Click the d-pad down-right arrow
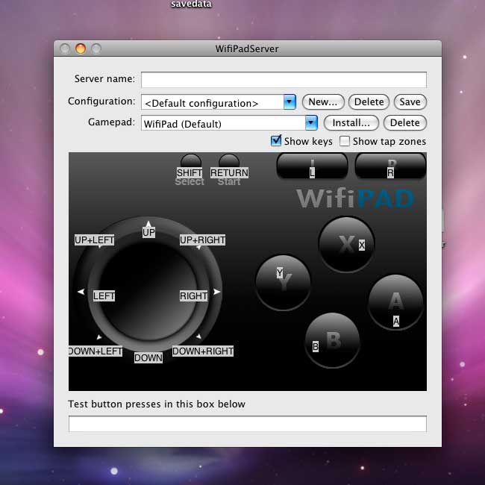Image resolution: width=485 pixels, height=485 pixels. pos(198,337)
